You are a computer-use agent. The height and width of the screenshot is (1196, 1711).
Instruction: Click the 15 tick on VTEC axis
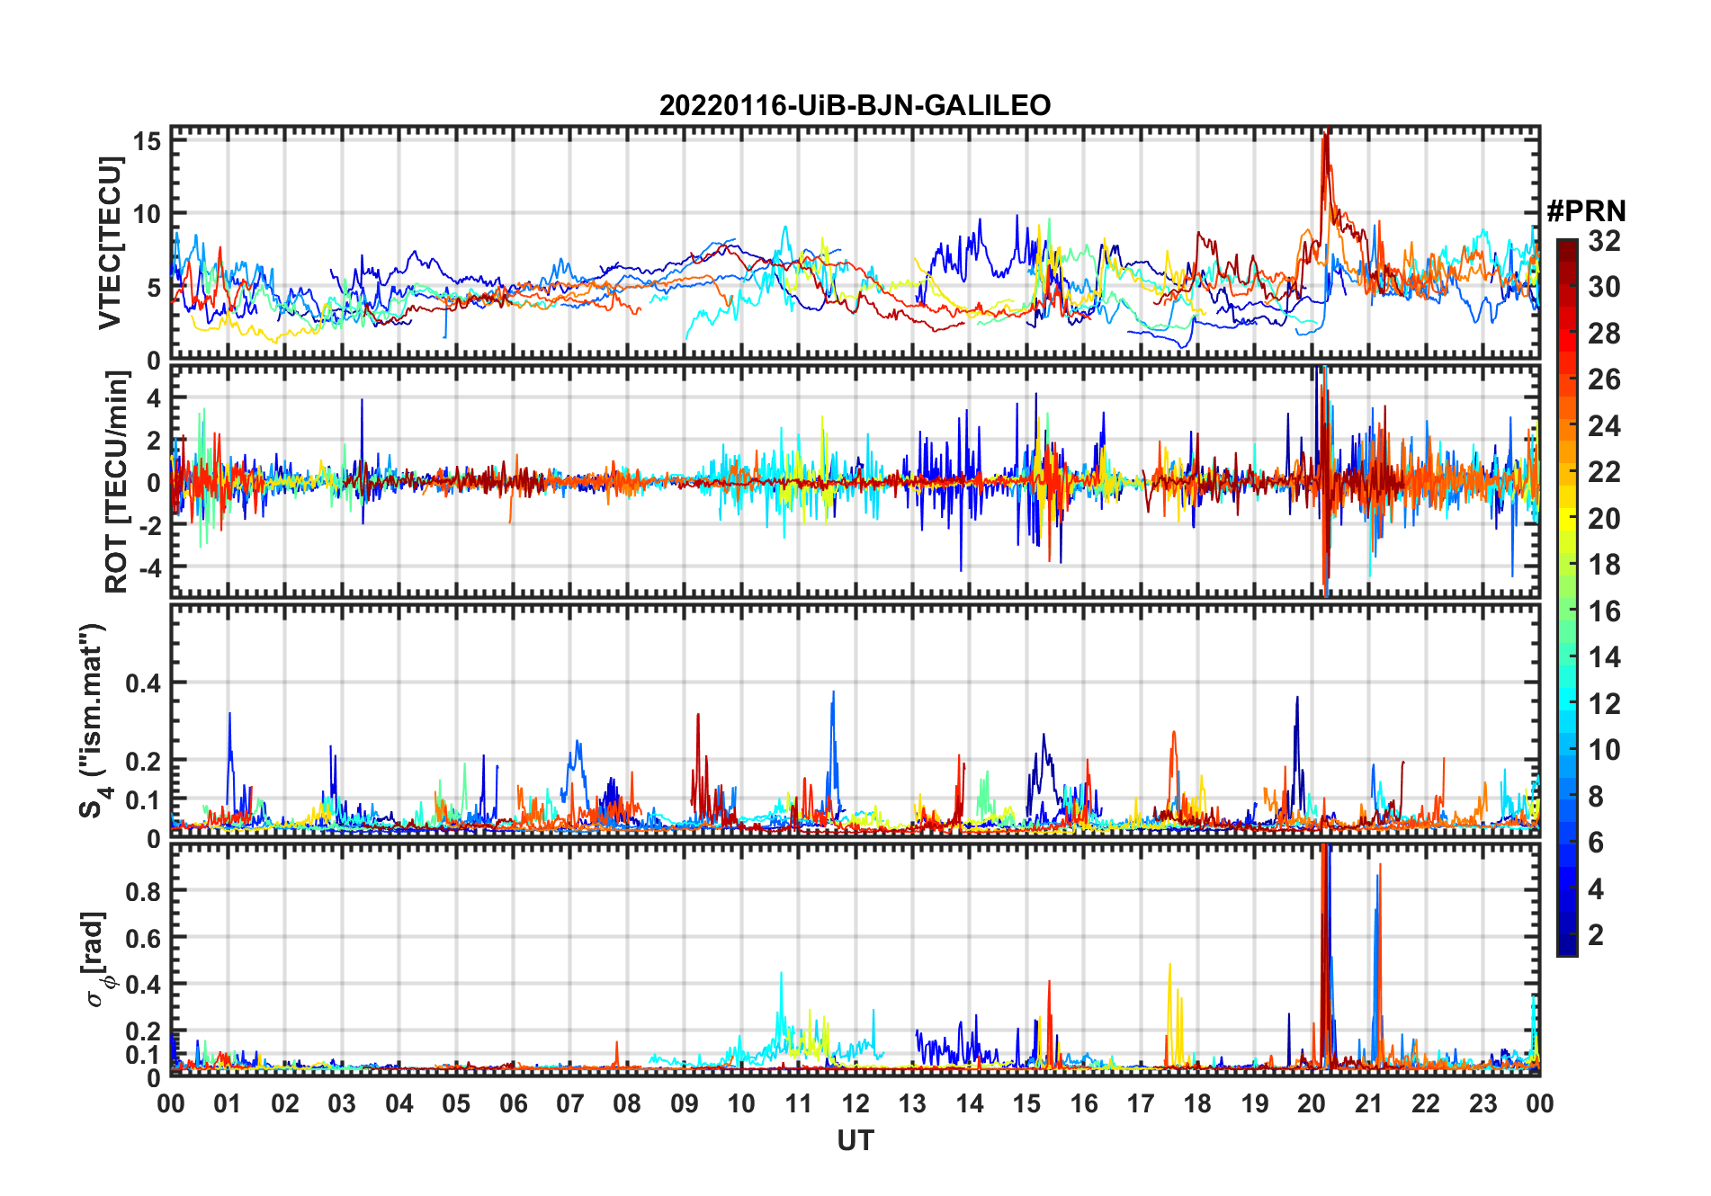pyautogui.click(x=148, y=141)
